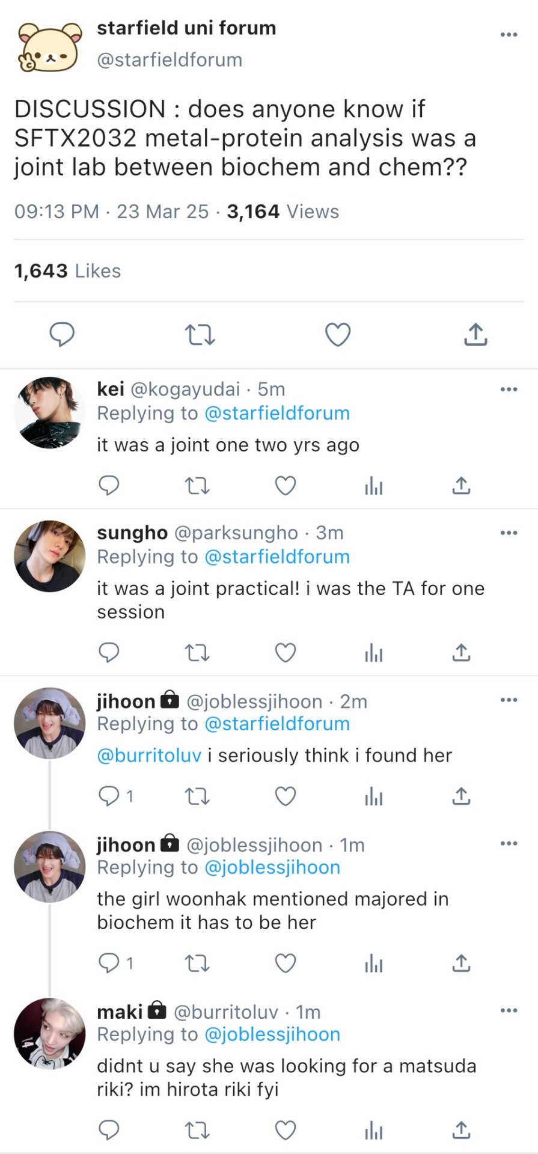Viewport: 538px width, 1154px height.
Task: Share maki's hirota riki reply
Action: [461, 1131]
